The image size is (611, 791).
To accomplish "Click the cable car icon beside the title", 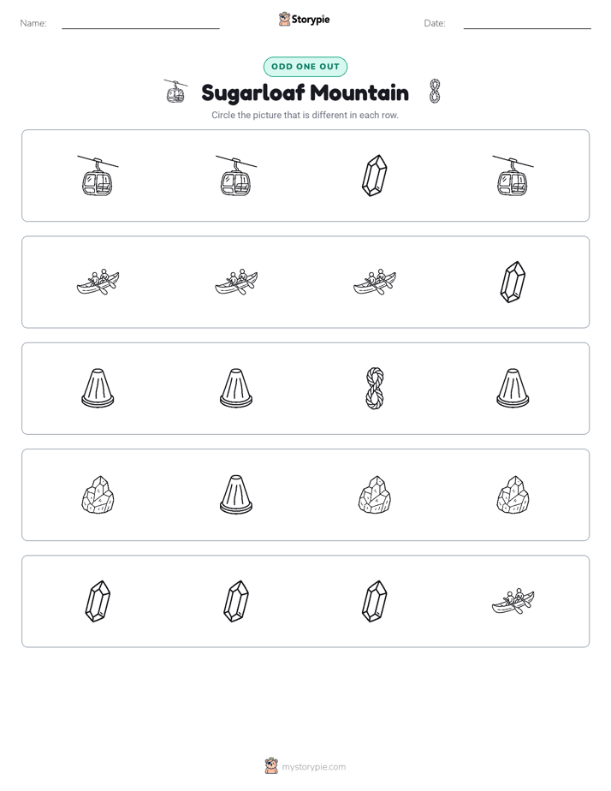I will tap(175, 92).
